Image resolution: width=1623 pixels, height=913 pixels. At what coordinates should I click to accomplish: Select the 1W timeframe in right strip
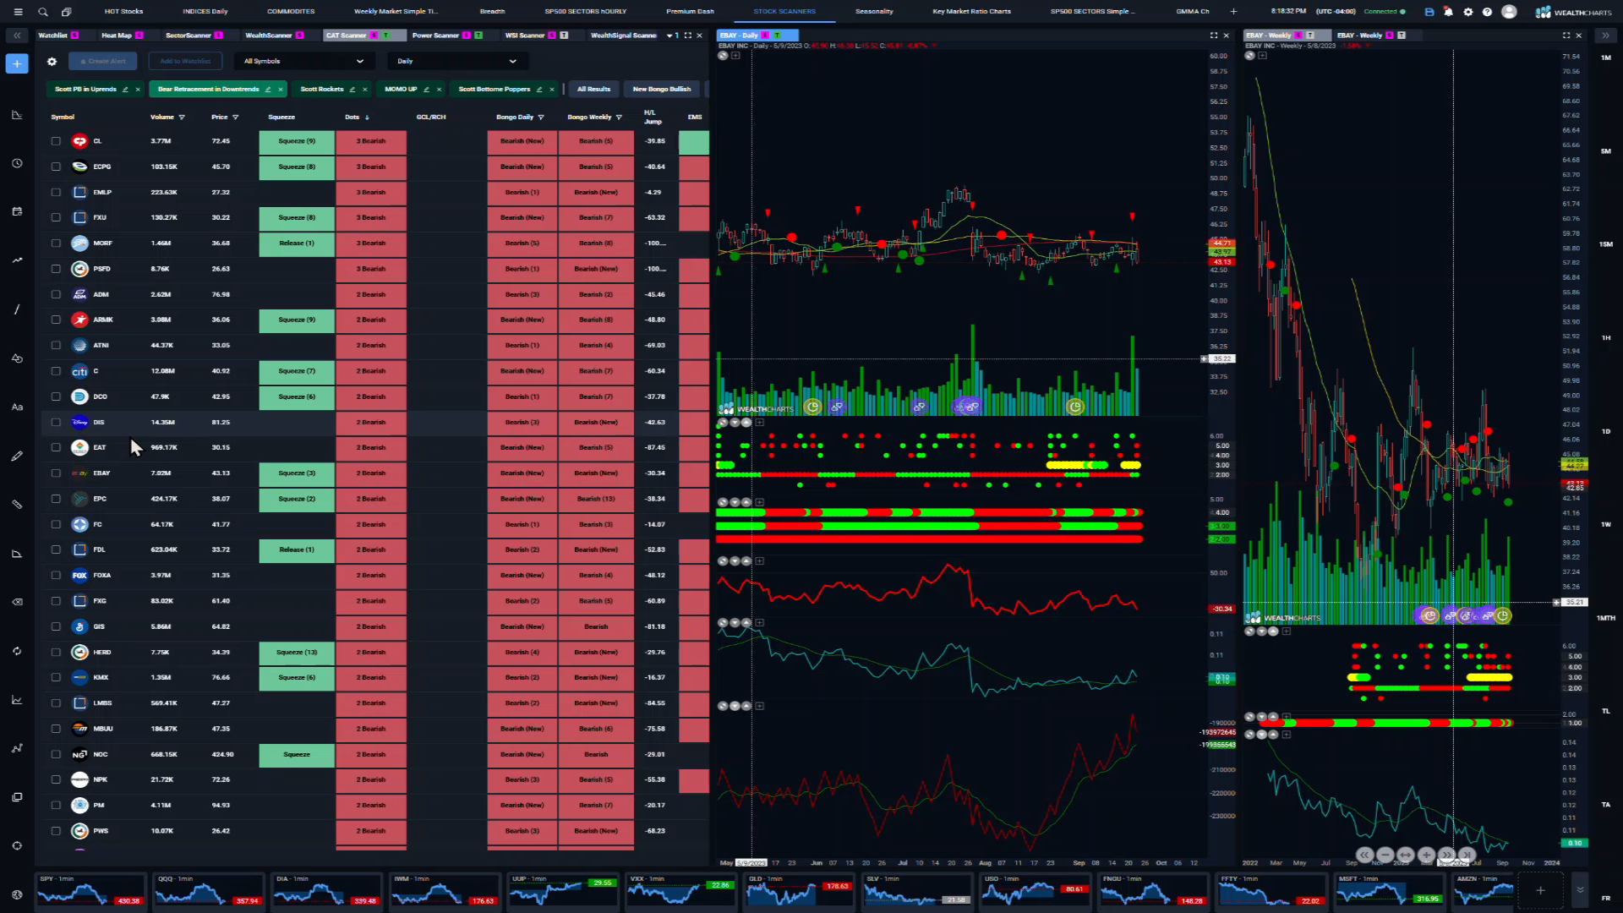click(1605, 524)
